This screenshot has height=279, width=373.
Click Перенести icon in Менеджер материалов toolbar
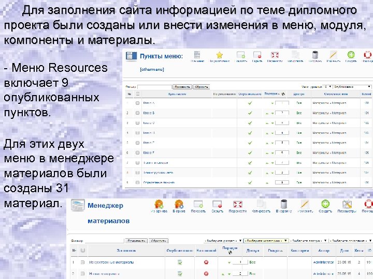pos(237,204)
